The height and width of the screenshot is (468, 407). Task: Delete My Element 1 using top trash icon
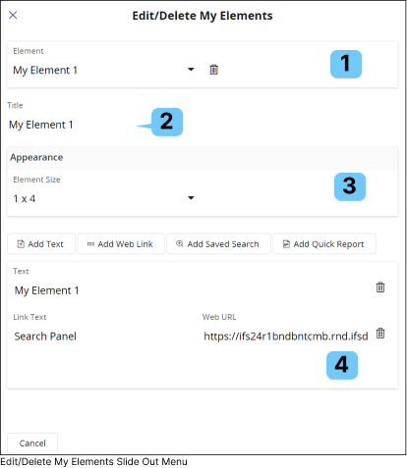[x=213, y=70]
